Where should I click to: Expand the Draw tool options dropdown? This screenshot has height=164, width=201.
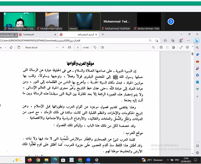click(5, 47)
